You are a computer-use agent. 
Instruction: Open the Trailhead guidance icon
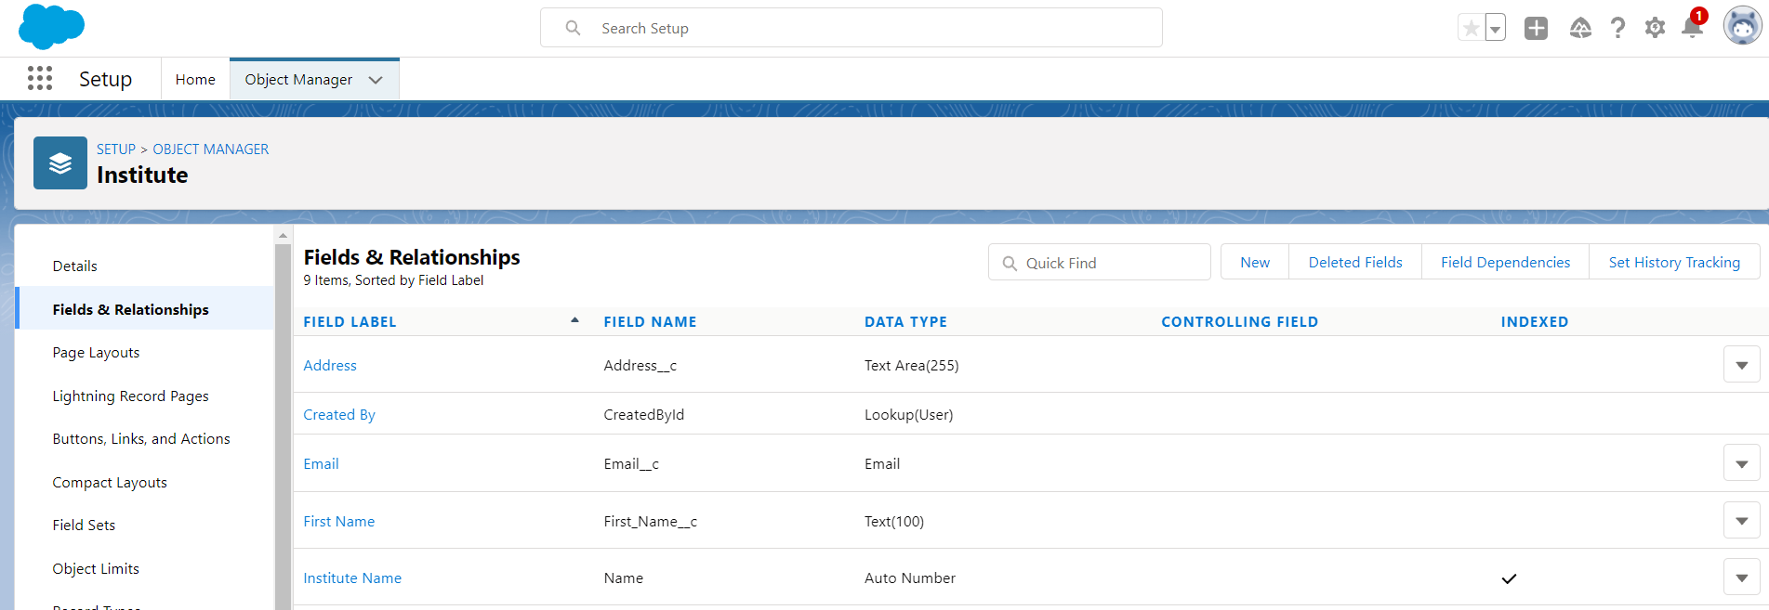[1579, 29]
